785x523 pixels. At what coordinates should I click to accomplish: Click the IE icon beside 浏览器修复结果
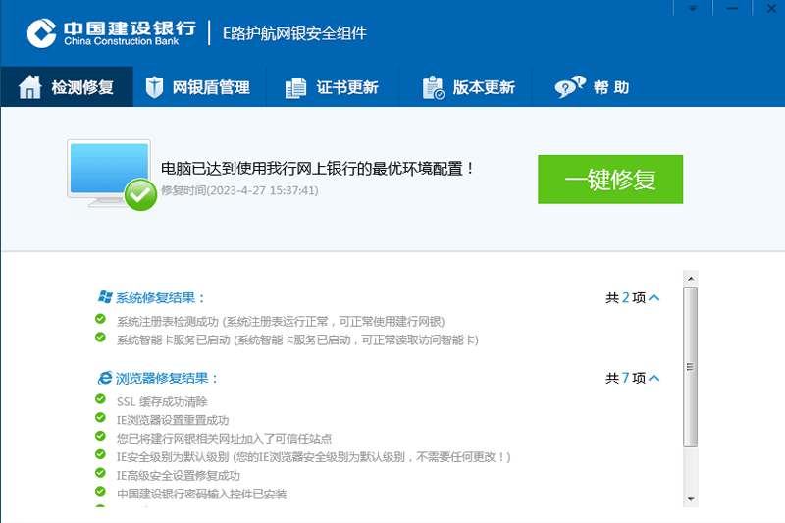[x=105, y=378]
